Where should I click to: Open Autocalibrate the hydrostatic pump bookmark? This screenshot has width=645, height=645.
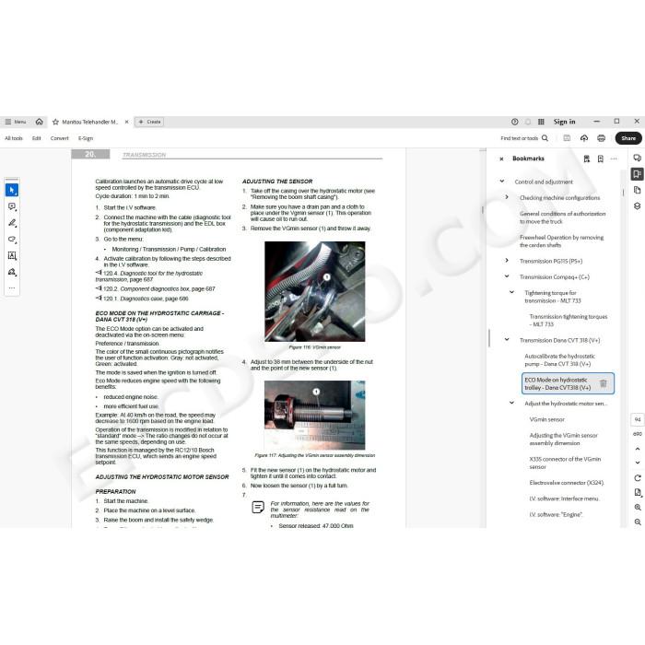click(x=559, y=360)
